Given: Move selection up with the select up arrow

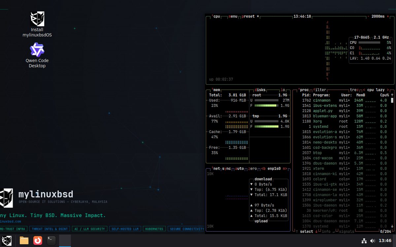Looking at the screenshot, I should [x=297, y=232].
